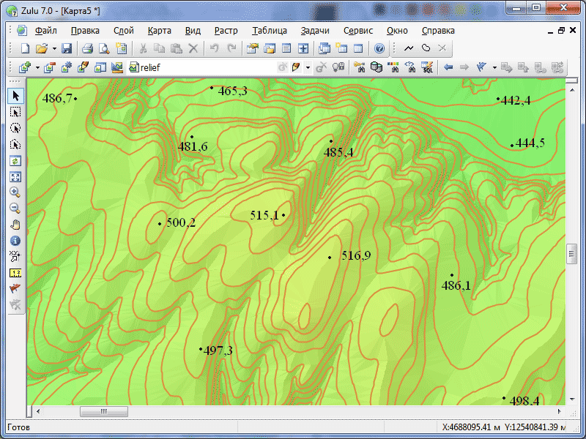Select the hand Pan tool
Screen dimensions: 586x439
[15, 225]
